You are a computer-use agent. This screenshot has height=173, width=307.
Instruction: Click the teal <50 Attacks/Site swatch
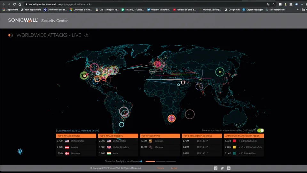click(x=234, y=153)
